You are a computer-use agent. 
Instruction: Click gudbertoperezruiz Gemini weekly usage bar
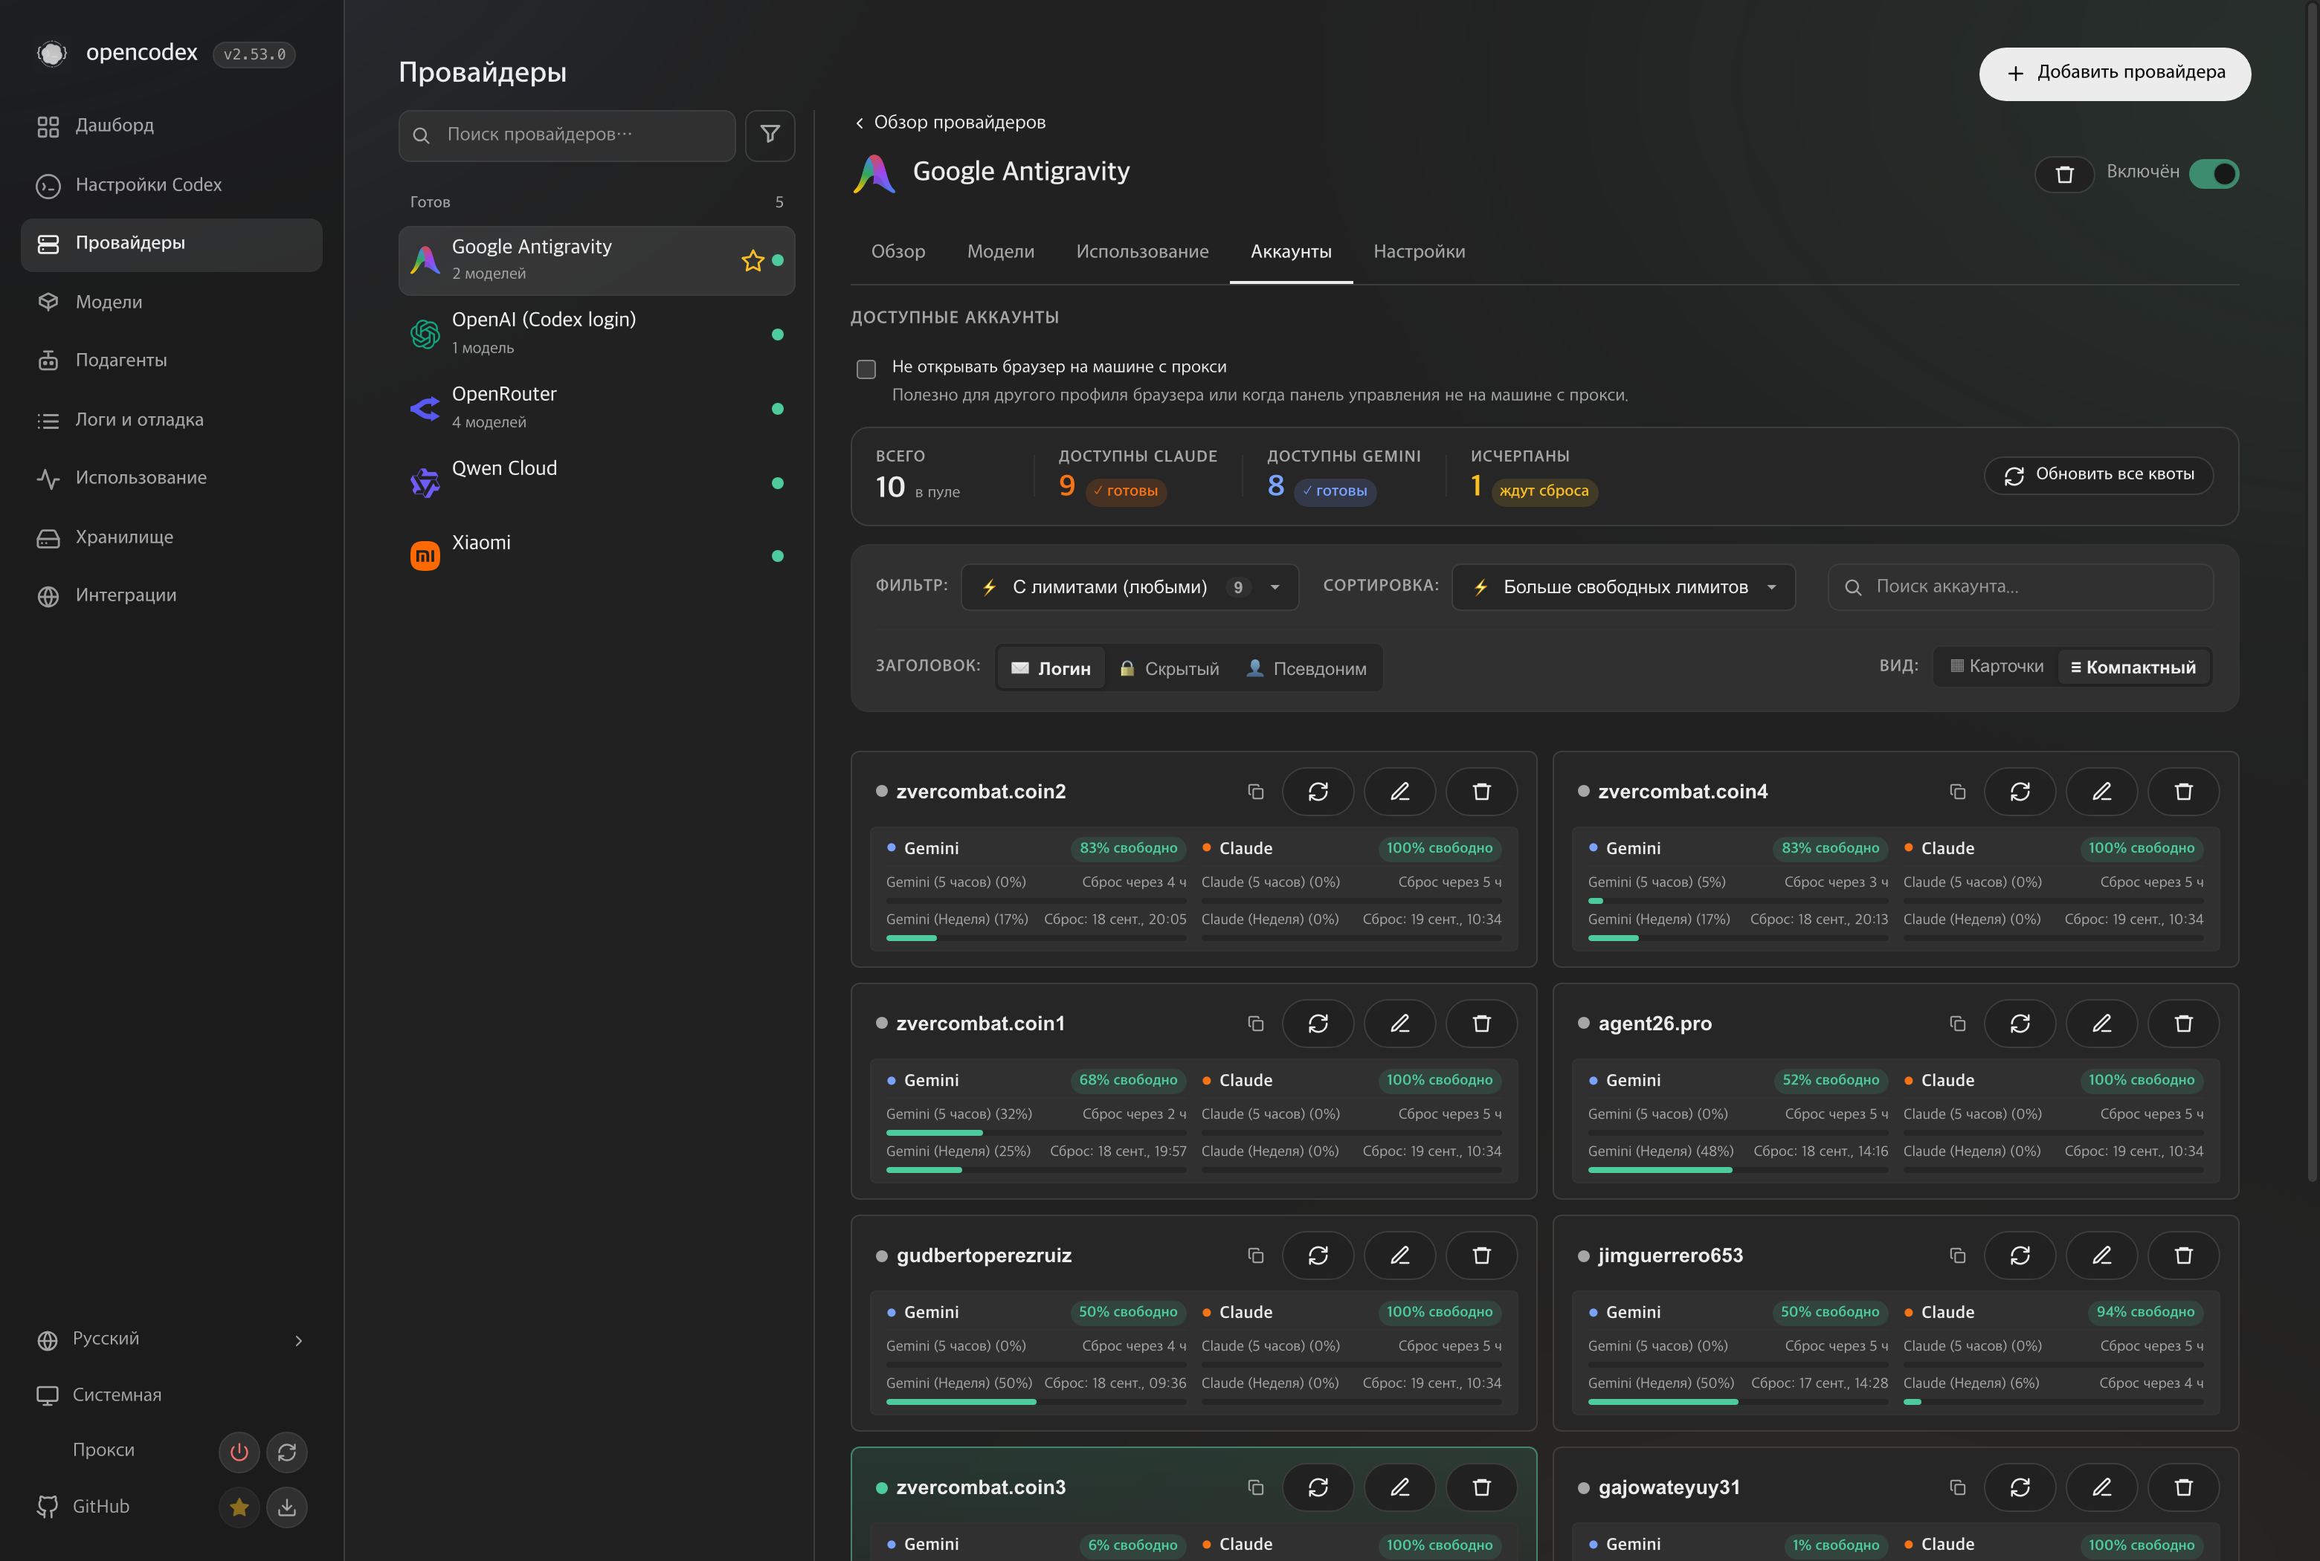coord(1037,1402)
